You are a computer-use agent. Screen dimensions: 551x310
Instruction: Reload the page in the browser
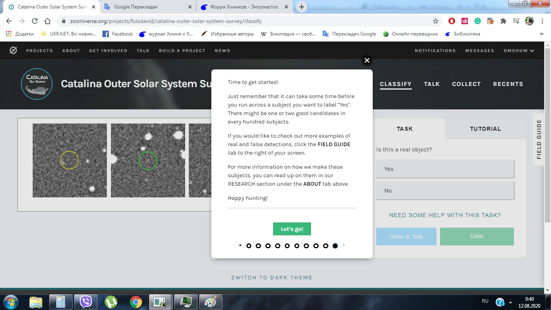coord(35,21)
